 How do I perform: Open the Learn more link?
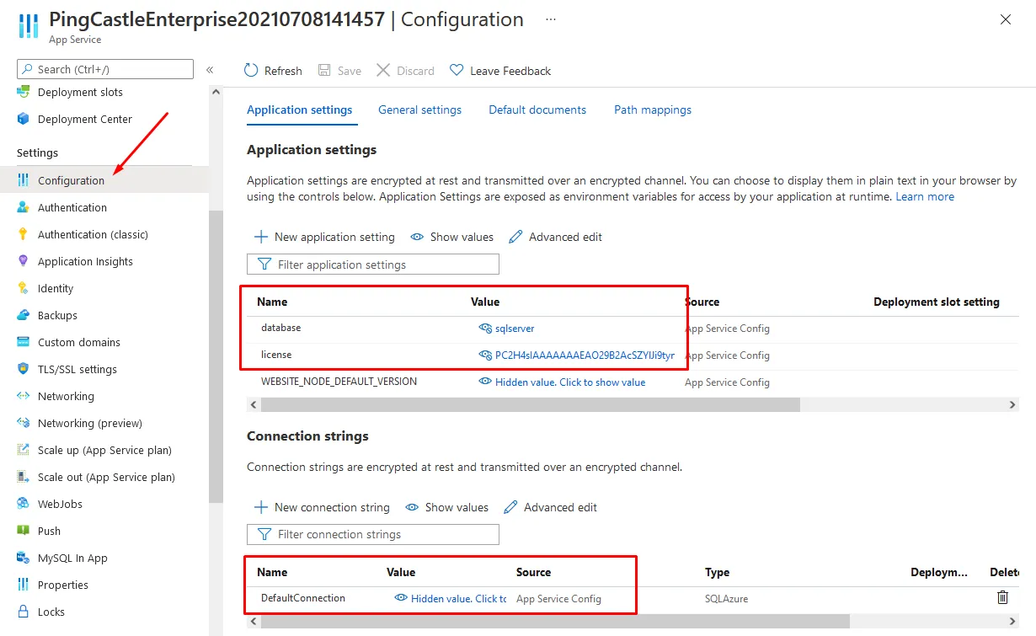925,196
